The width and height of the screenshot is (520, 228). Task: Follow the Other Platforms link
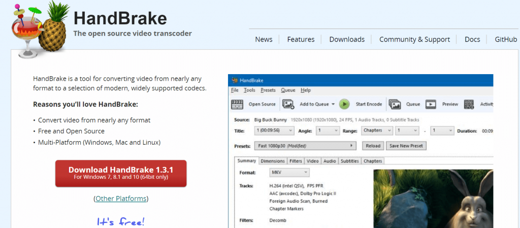pyautogui.click(x=121, y=199)
